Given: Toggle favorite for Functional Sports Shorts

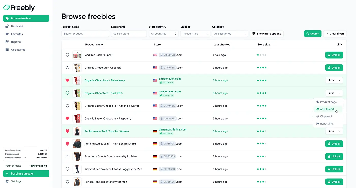Looking at the screenshot, I should [x=67, y=156].
